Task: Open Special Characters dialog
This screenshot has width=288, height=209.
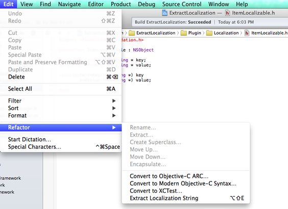Action: point(61,147)
